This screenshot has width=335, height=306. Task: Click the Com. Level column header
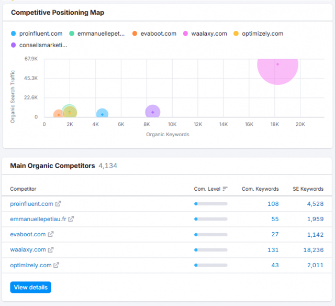pyautogui.click(x=207, y=189)
